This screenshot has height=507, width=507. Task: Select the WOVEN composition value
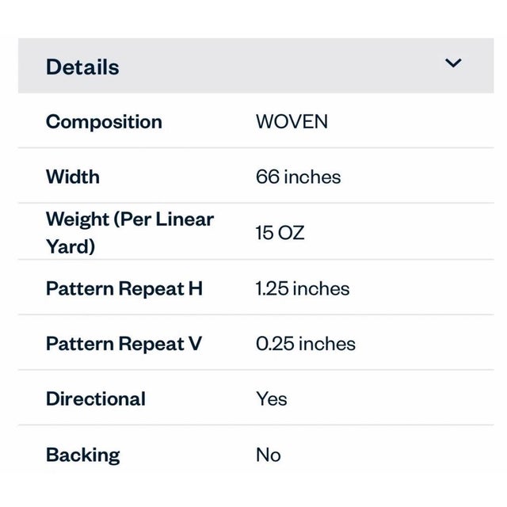(292, 122)
